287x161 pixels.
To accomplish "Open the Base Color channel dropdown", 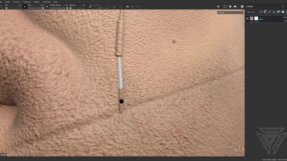I will click(x=252, y=12).
